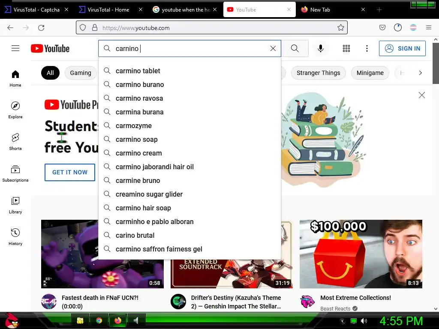Select the Stranger Things chip
The image size is (439, 329).
[319, 73]
